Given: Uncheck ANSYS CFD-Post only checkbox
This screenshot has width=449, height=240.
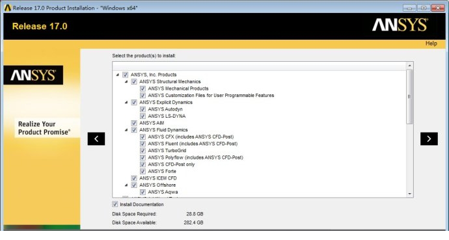Looking at the screenshot, I should point(143,164).
